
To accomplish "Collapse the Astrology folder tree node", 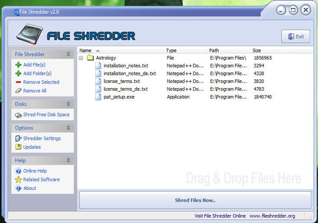I will 81,58.
